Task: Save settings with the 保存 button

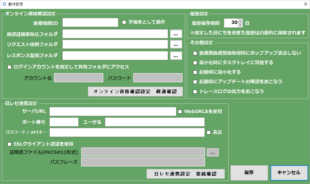Action: coord(249,173)
